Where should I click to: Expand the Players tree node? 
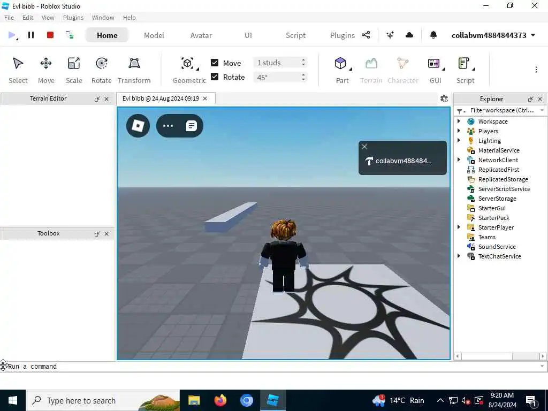tap(459, 131)
